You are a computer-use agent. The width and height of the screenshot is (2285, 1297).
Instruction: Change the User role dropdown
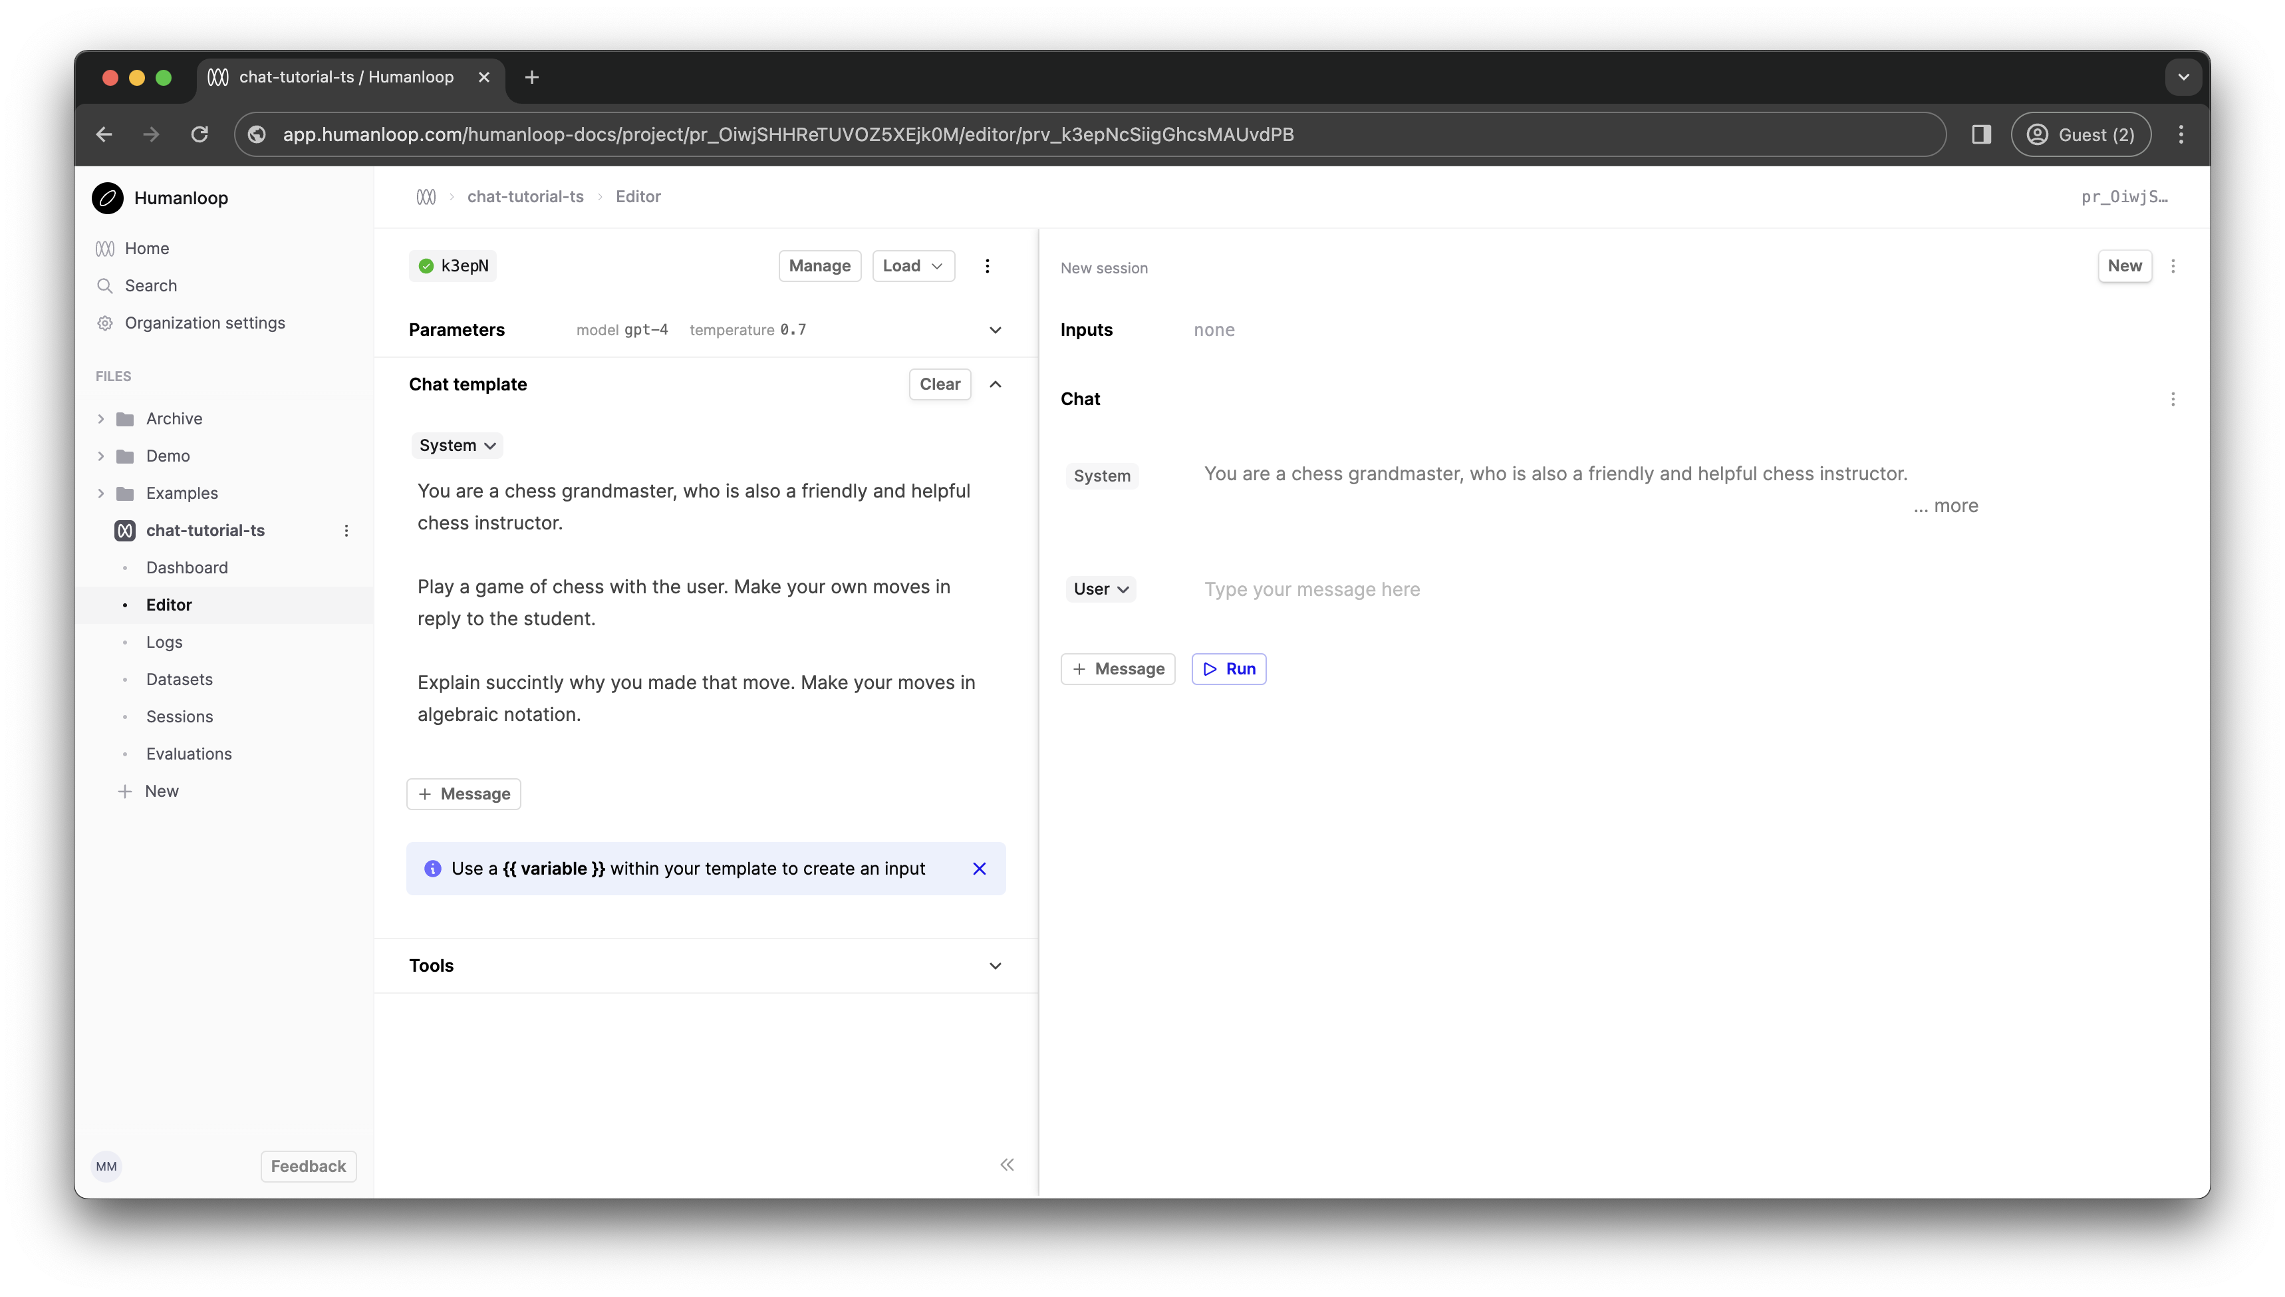[1100, 590]
